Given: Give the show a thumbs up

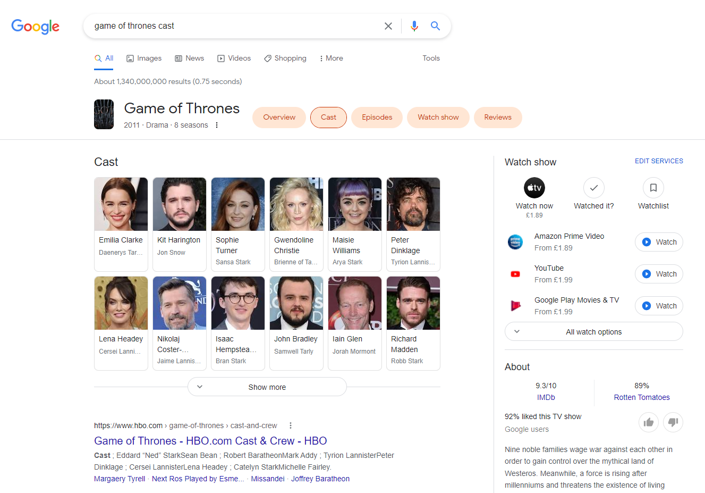Looking at the screenshot, I should [x=648, y=422].
